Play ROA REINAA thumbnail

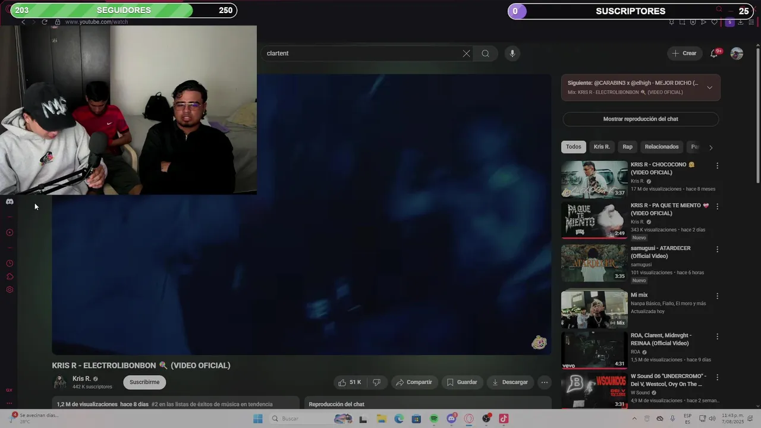pos(594,350)
